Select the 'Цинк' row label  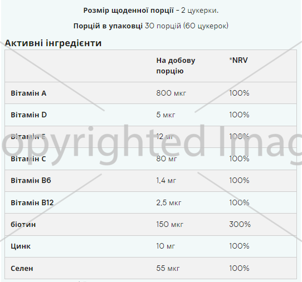pyautogui.click(x=21, y=246)
